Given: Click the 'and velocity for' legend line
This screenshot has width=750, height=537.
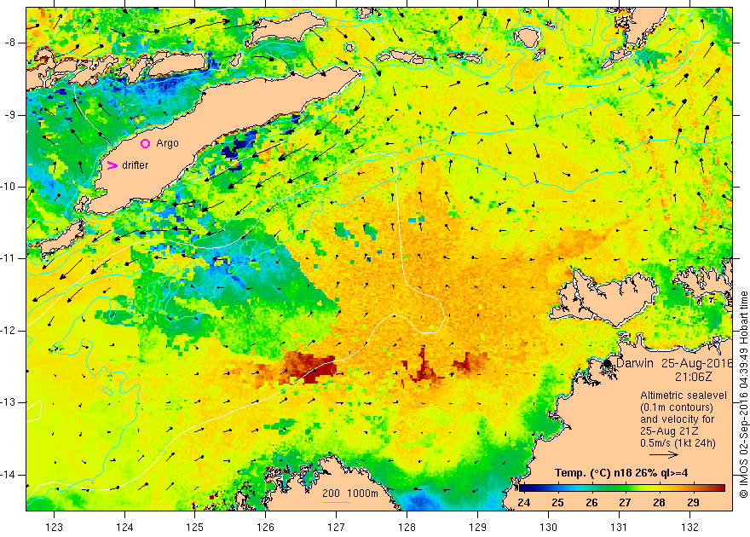Looking at the screenshot, I should [678, 419].
